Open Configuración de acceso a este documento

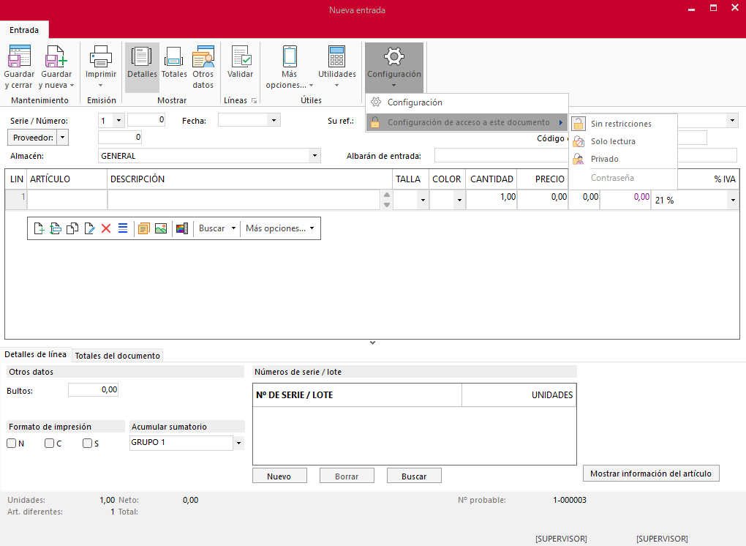tap(467, 122)
